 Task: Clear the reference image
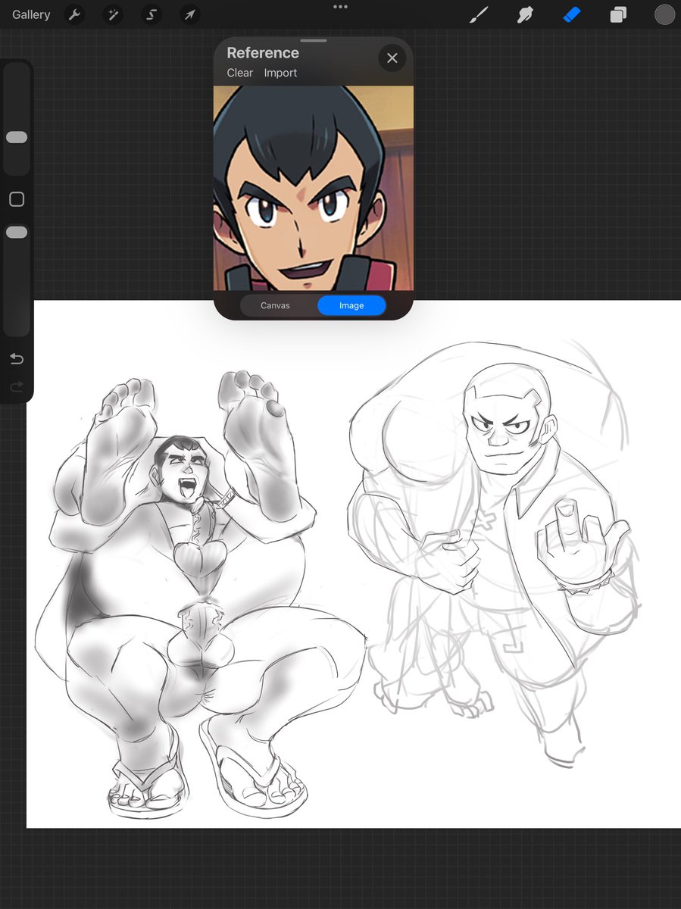[240, 73]
